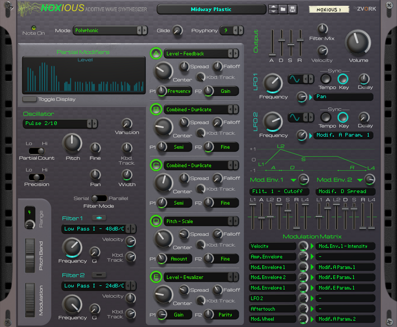Toggle Partial Modifier B circle button
Image resolution: width=397 pixels, height=327 pixels.
156,109
